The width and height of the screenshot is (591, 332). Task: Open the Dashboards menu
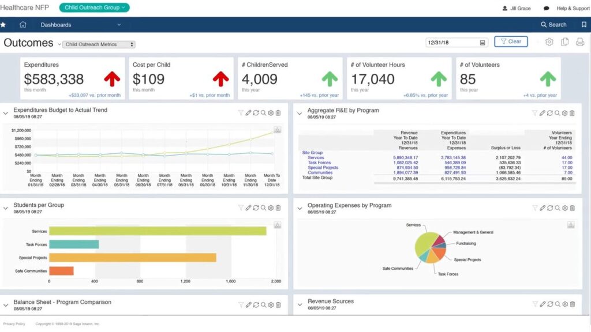click(x=81, y=25)
